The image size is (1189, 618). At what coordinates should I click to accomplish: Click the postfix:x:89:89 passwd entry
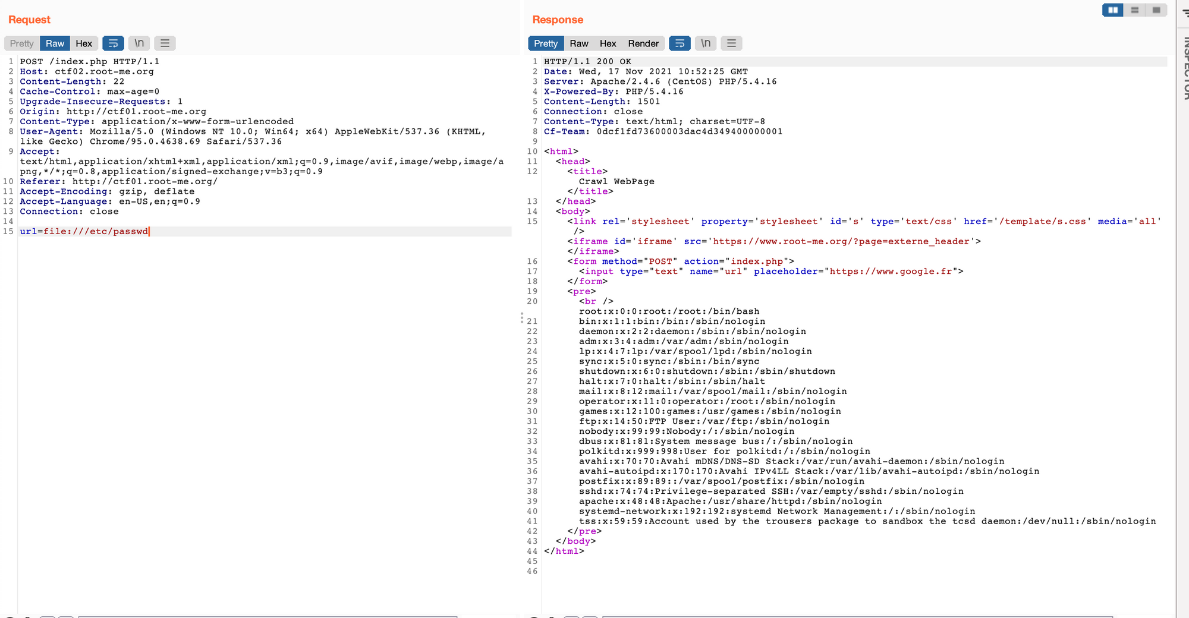click(722, 481)
